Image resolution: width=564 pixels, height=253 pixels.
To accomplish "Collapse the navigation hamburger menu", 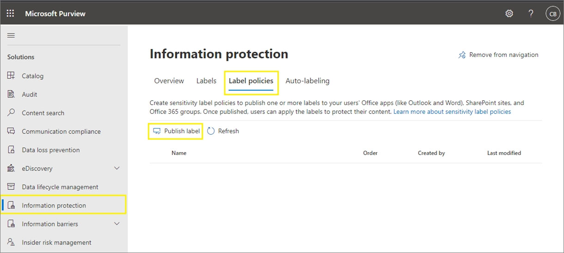I will click(x=11, y=35).
